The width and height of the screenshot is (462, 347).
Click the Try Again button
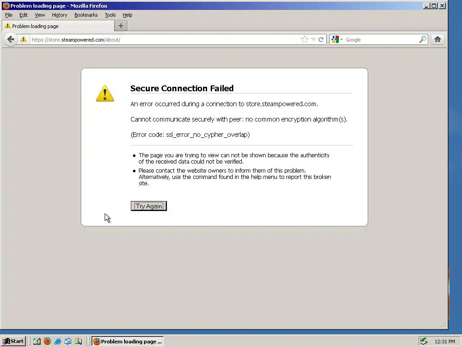[149, 206]
